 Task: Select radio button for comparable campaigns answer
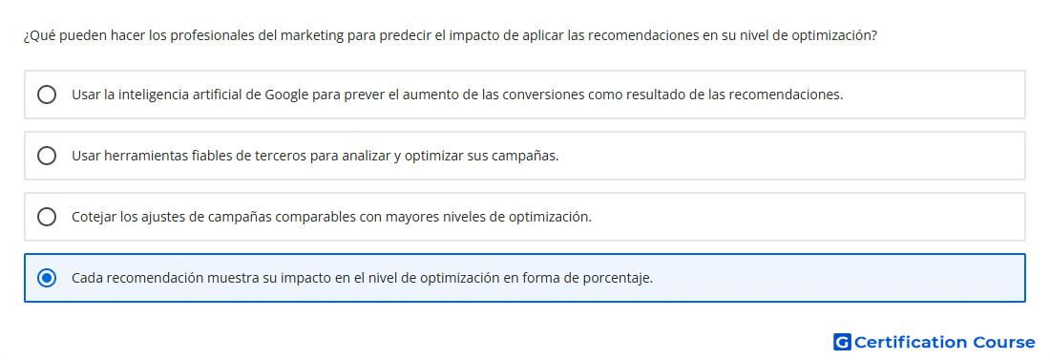coord(47,217)
